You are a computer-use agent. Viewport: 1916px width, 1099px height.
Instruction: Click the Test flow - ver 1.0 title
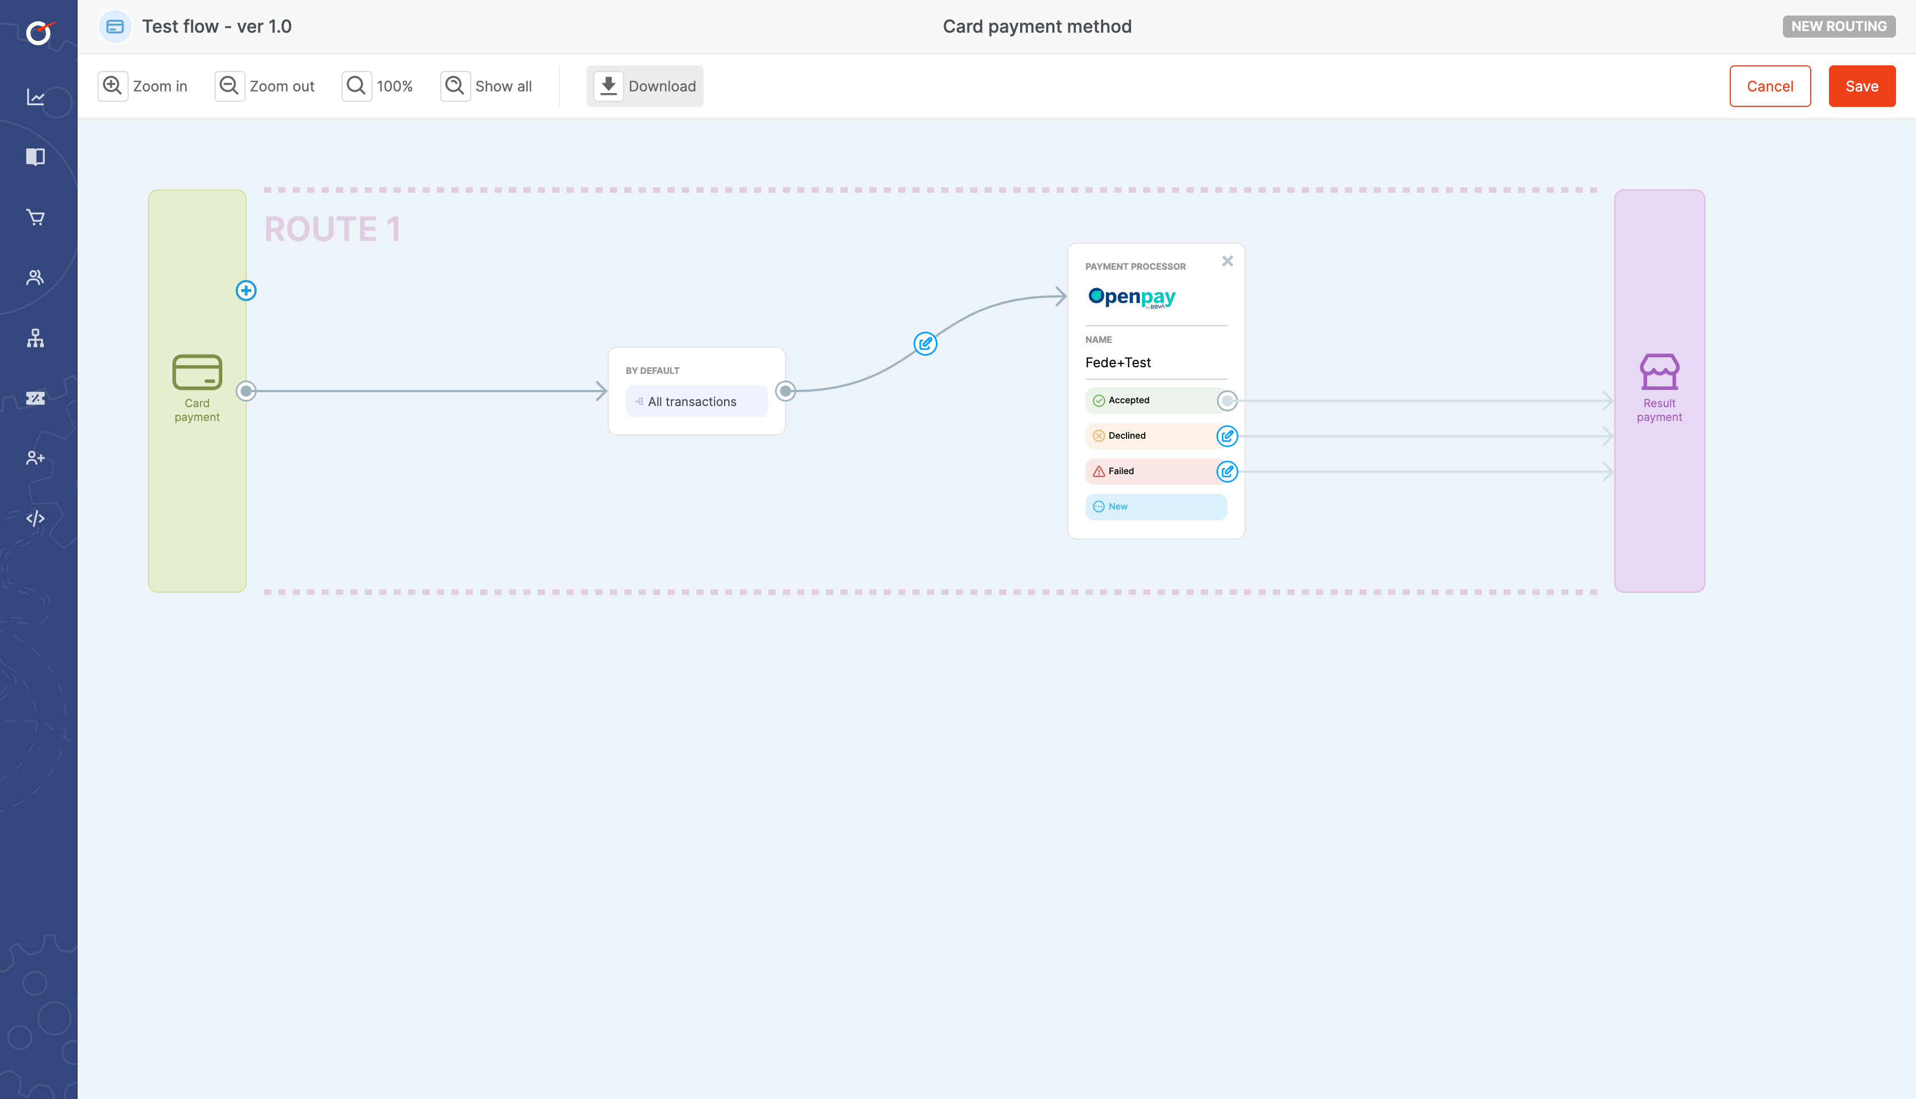[x=217, y=27]
